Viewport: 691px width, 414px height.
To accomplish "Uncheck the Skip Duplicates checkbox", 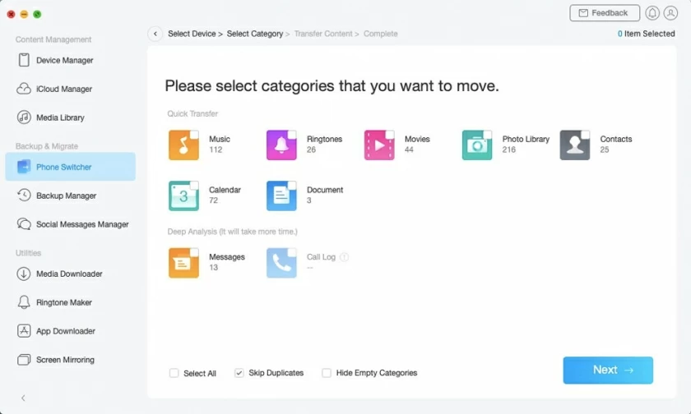I will coord(239,373).
